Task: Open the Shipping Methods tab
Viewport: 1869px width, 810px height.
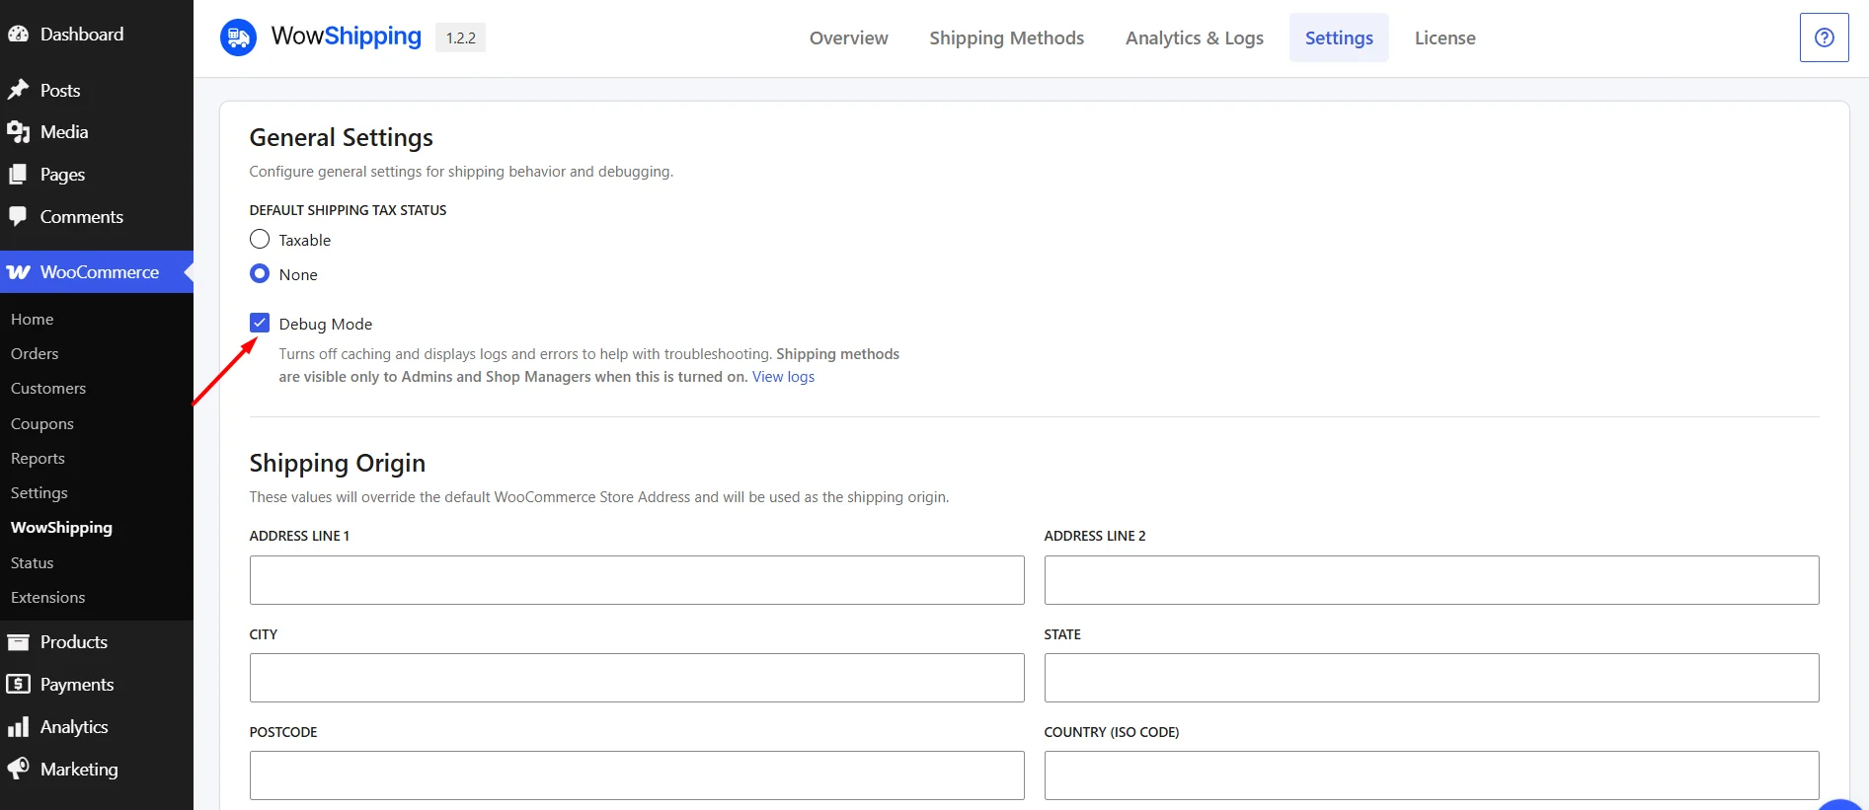Action: [1006, 37]
